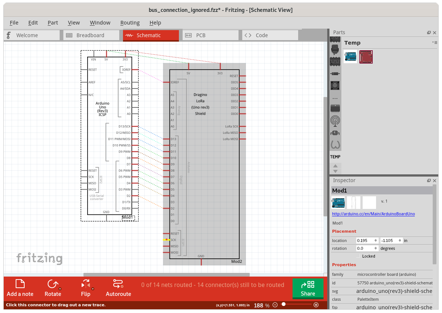
Task: Select the antenna parts bin icon
Action: (x=335, y=120)
